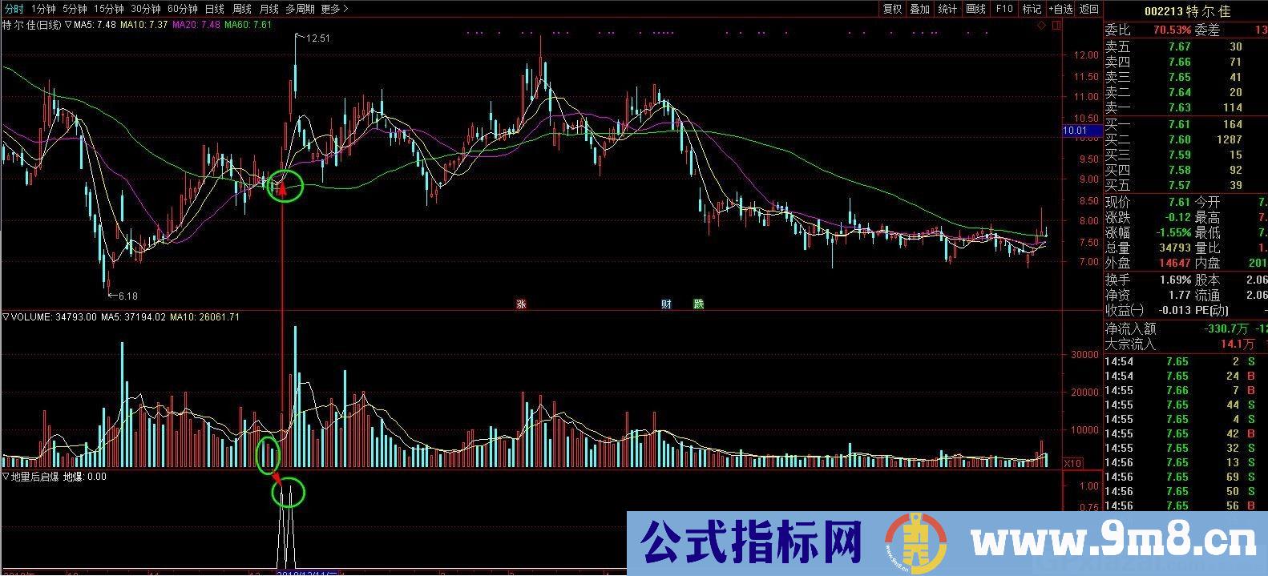Open the 统计 statistics button

tap(947, 9)
